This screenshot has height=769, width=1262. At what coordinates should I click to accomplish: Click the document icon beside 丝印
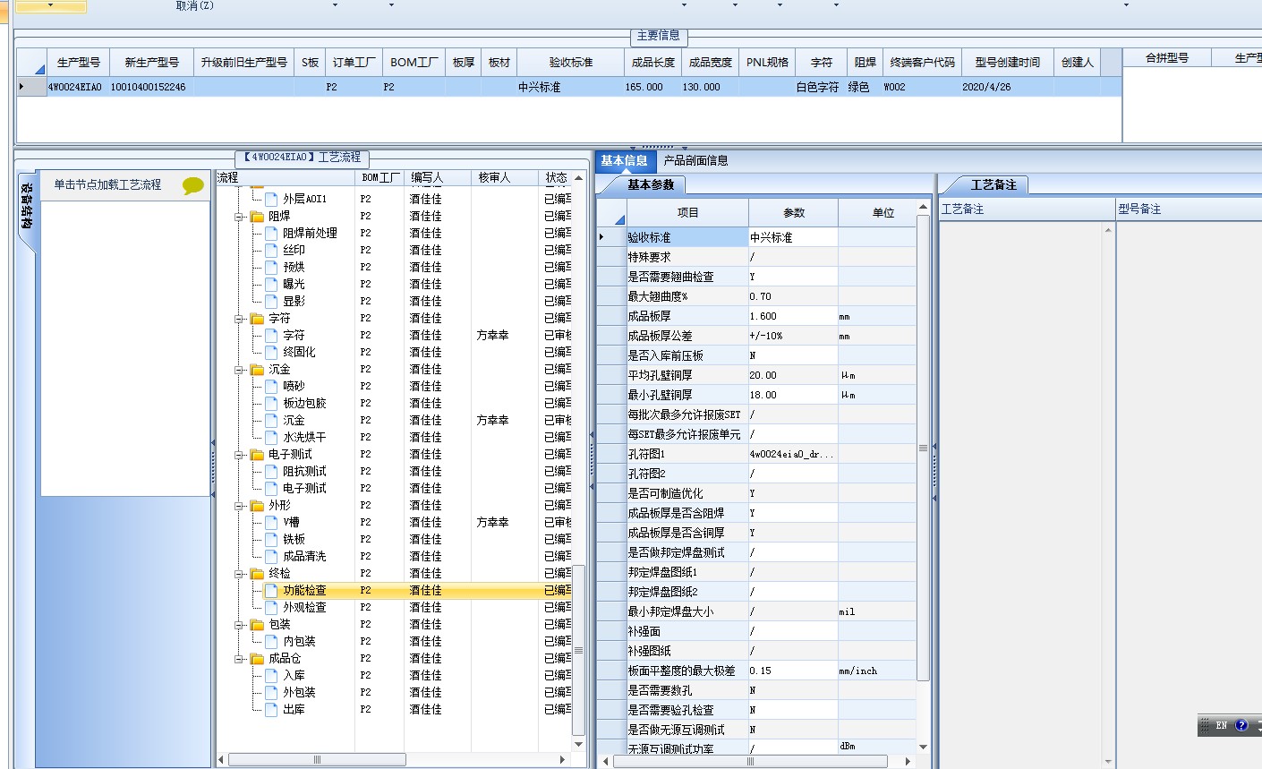point(271,250)
